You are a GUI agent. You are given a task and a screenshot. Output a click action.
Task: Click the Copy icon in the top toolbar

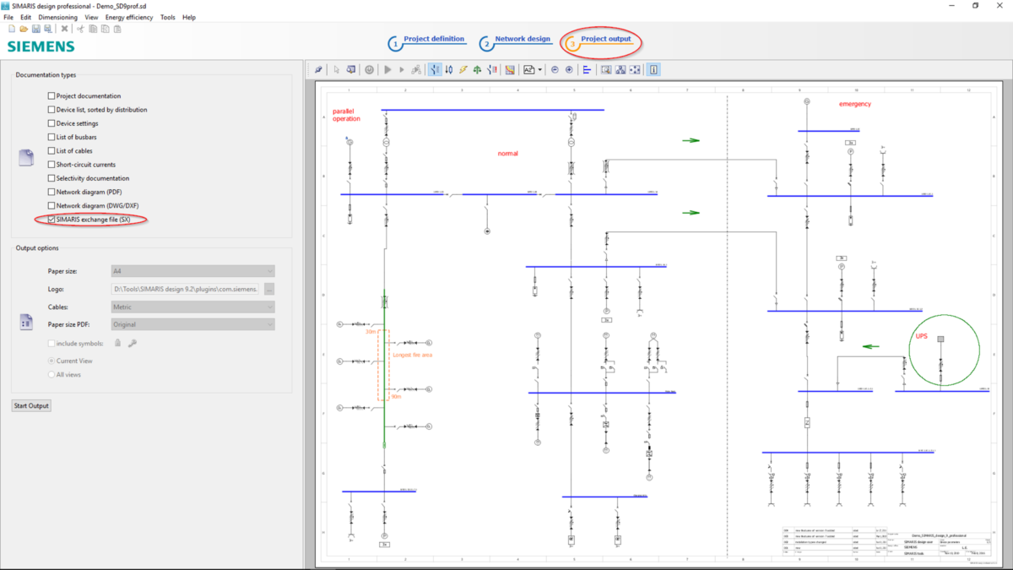[x=93, y=29]
